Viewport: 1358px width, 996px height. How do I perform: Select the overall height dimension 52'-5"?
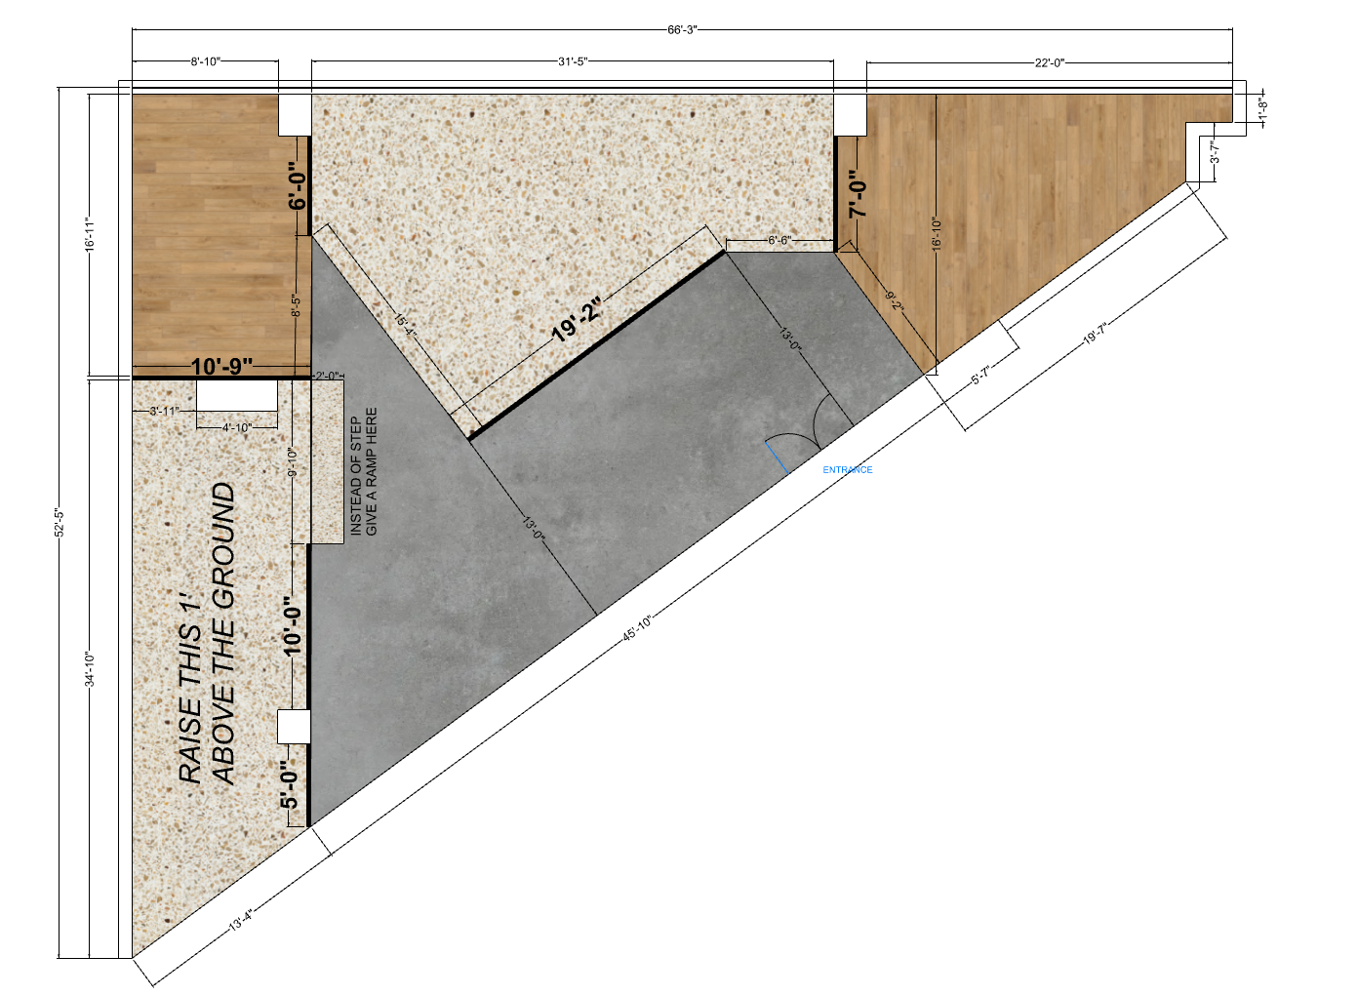click(x=59, y=523)
